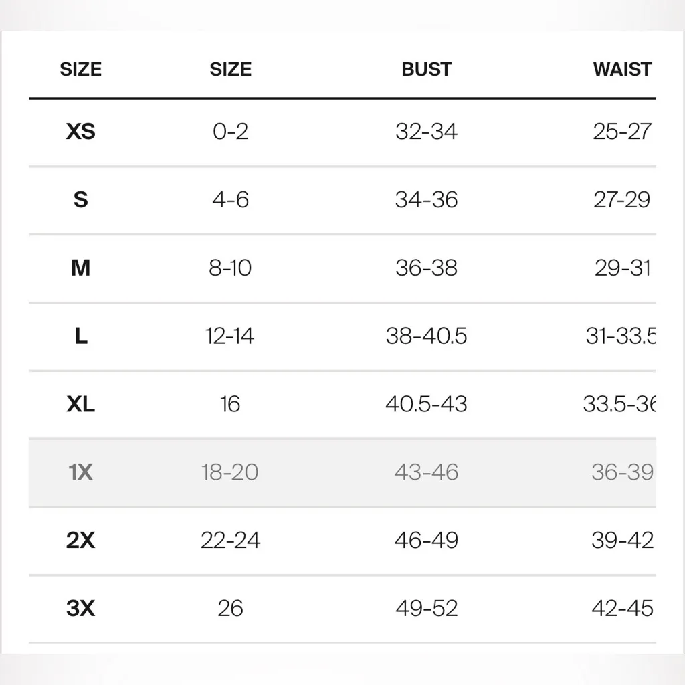Click the 38-40.5 bust measurement
Viewport: 685px width, 685px height.
click(x=426, y=336)
